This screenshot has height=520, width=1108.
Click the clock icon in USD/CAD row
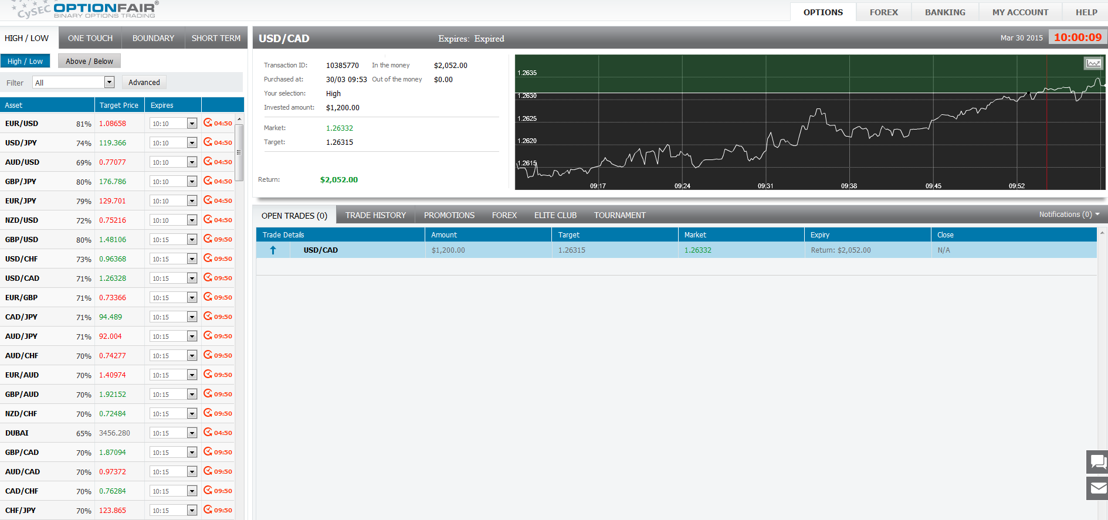tap(208, 277)
